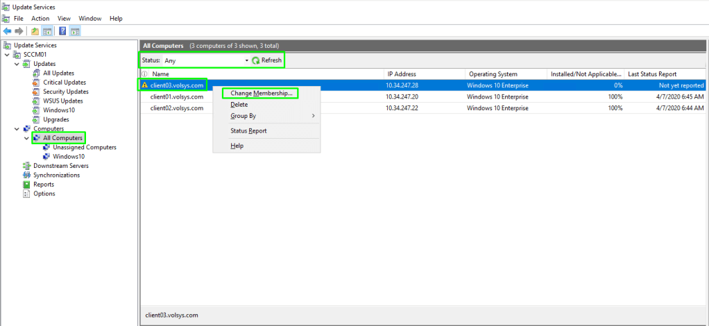709x326 pixels.
Task: Toggle the Show/Hide Console Tree icon
Action: coord(47,31)
